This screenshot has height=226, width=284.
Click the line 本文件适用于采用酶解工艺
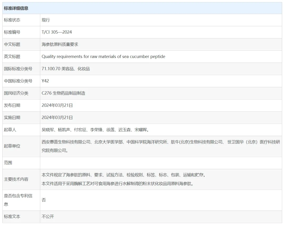(118, 184)
